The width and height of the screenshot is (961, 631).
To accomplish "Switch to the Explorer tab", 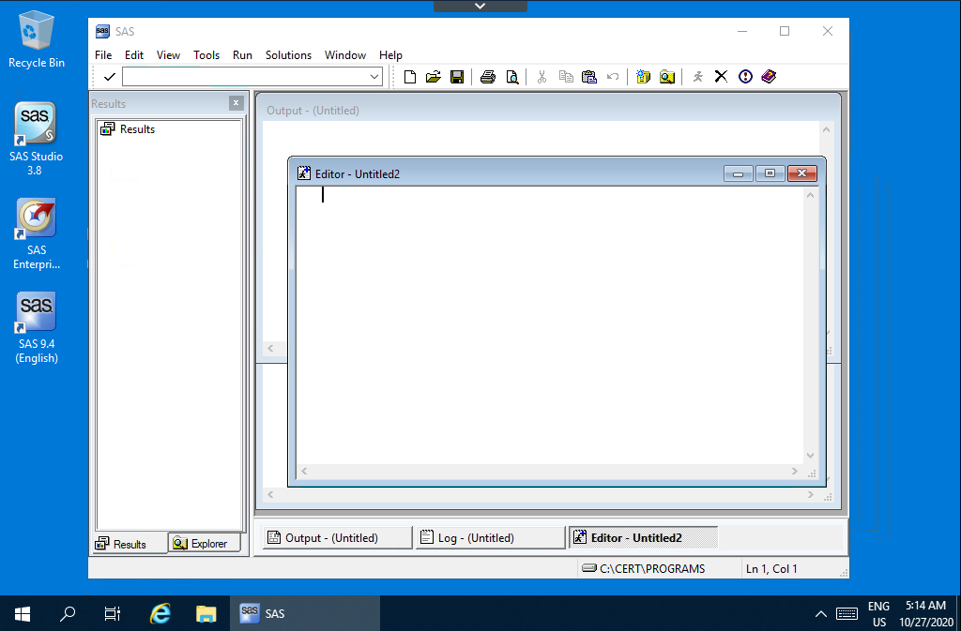I will click(205, 544).
